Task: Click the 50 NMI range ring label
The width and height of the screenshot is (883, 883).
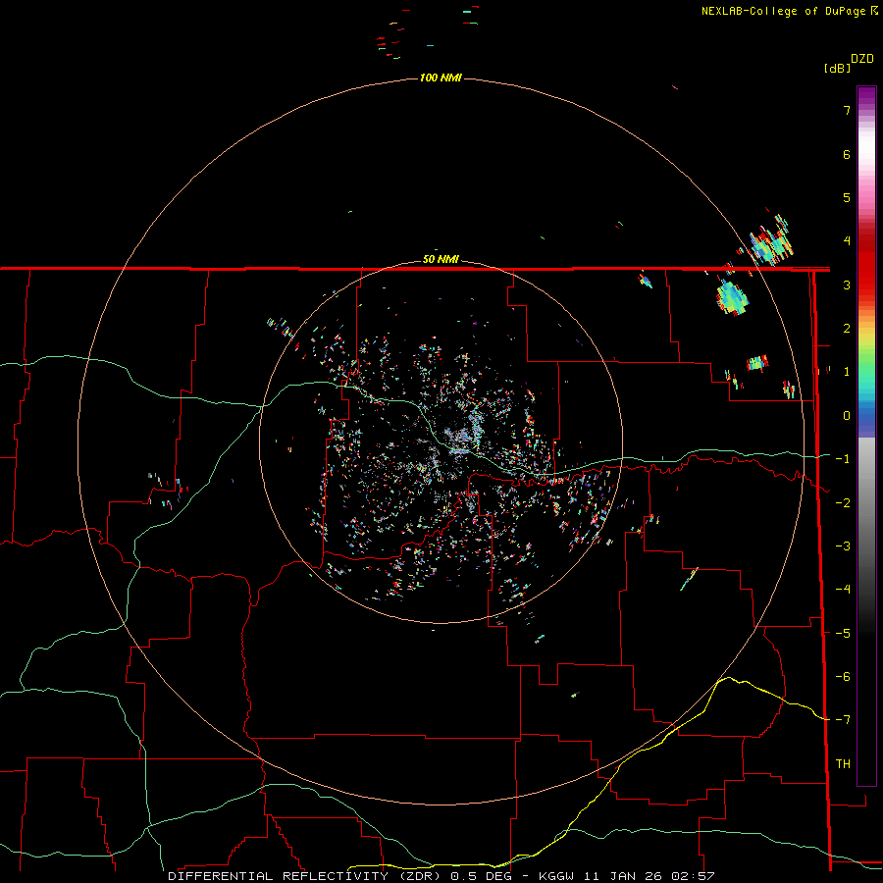Action: click(x=441, y=260)
